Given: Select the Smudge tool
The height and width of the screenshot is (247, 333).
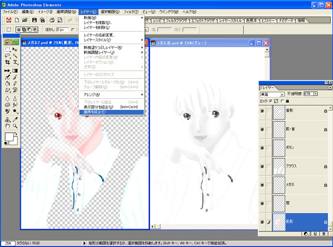Looking at the screenshot, I should 15,105.
